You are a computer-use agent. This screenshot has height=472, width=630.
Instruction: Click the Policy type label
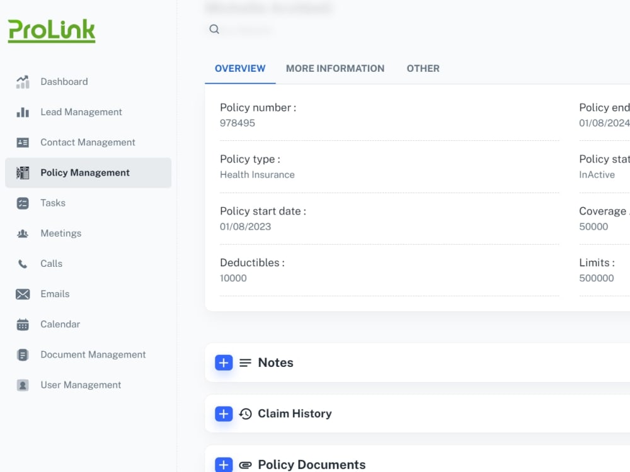pos(250,159)
